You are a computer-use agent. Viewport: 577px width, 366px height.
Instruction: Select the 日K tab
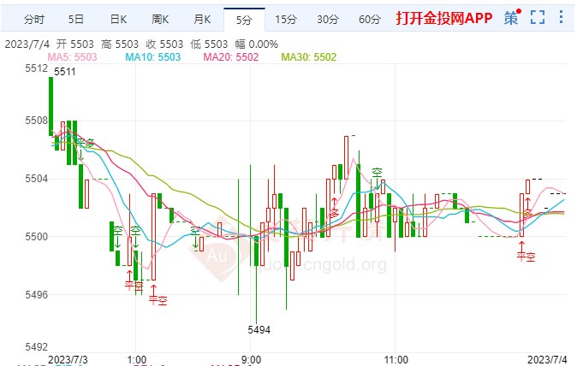(118, 19)
